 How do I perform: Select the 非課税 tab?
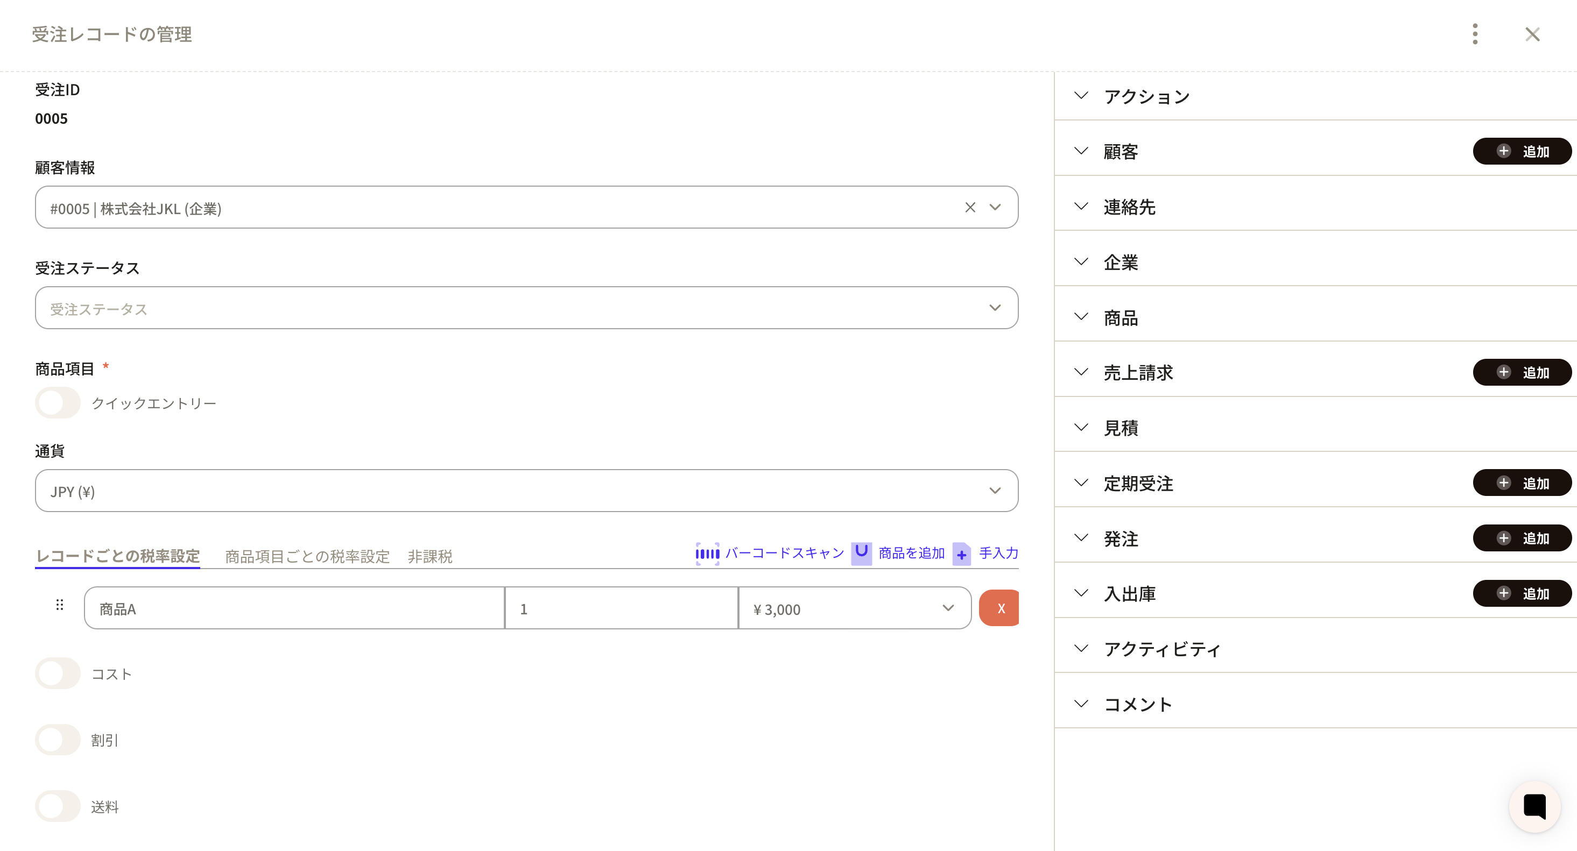430,556
